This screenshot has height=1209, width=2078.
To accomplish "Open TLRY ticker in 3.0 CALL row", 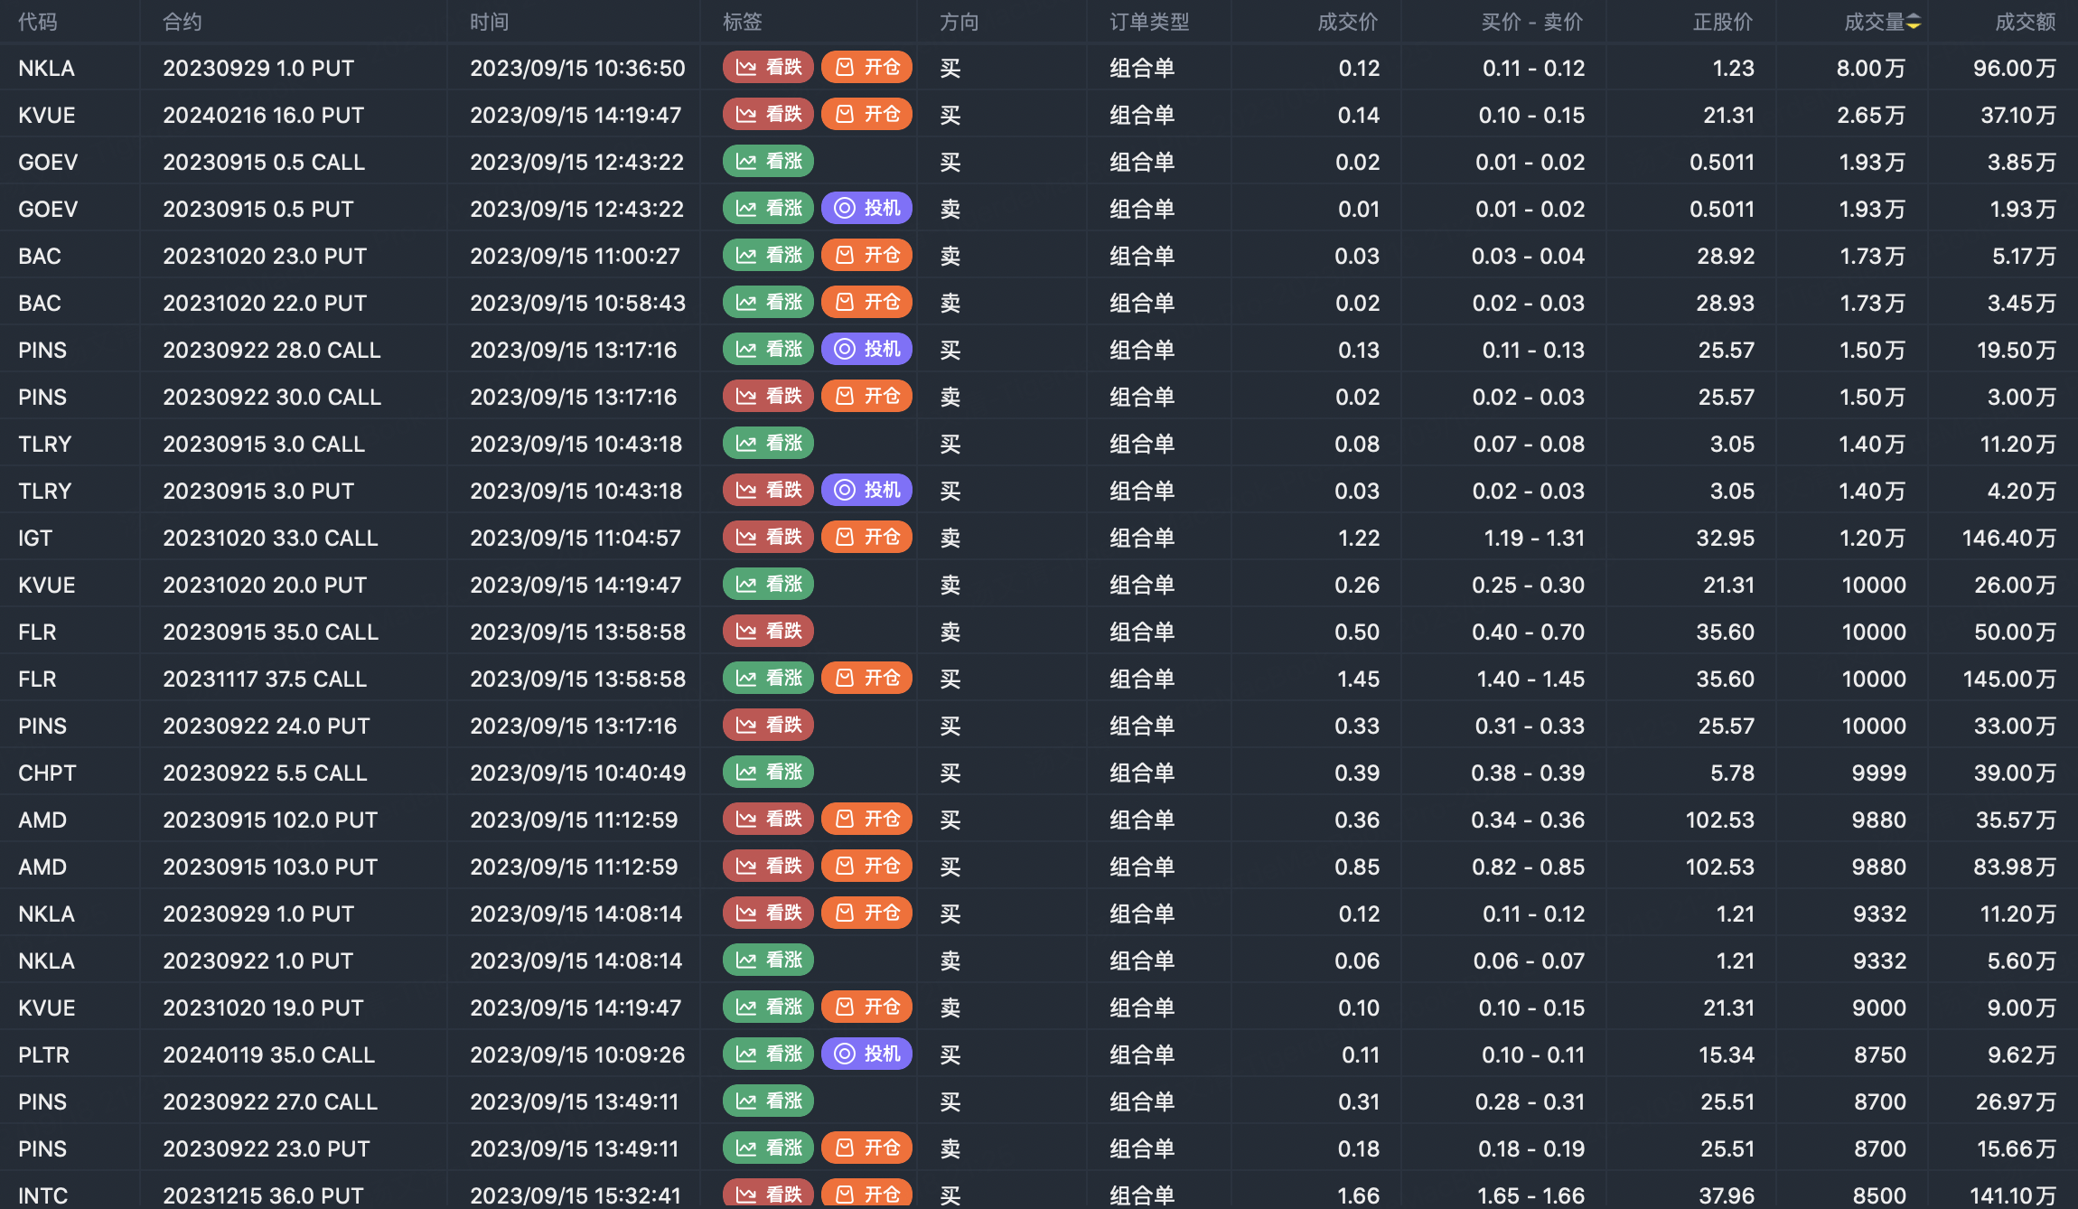I will (x=44, y=444).
